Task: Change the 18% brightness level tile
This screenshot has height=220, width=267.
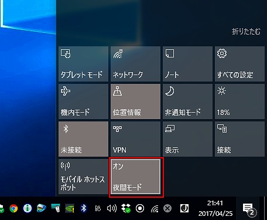Action: [x=239, y=101]
